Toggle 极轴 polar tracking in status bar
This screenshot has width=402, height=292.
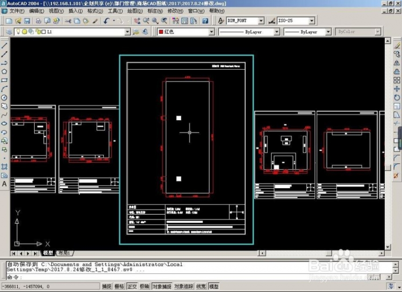click(144, 286)
